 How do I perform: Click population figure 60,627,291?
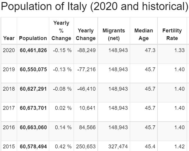(33, 89)
